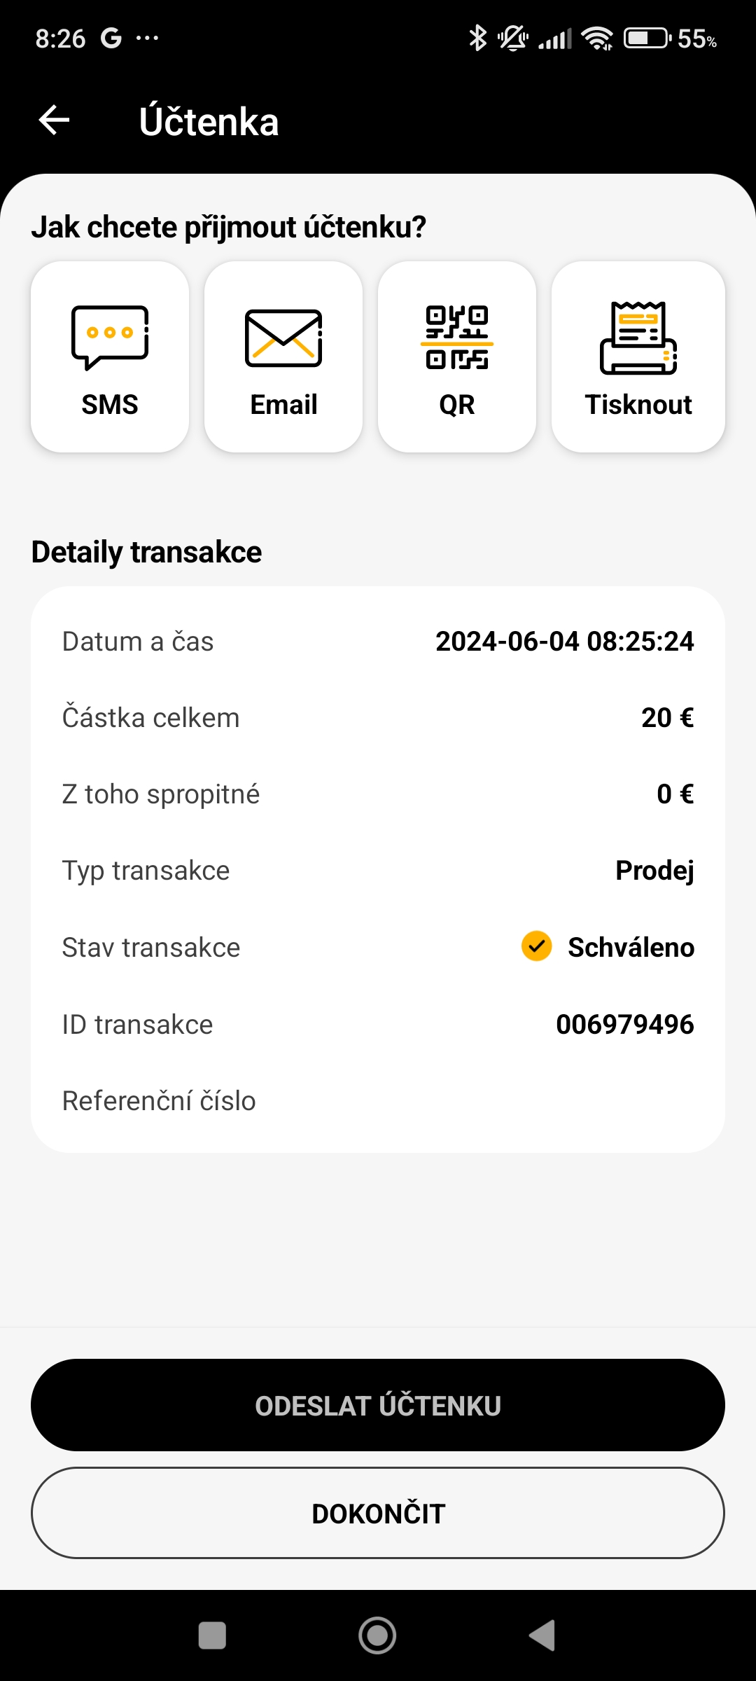The image size is (756, 1681).
Task: Tap the Datum a čas value
Action: (564, 642)
